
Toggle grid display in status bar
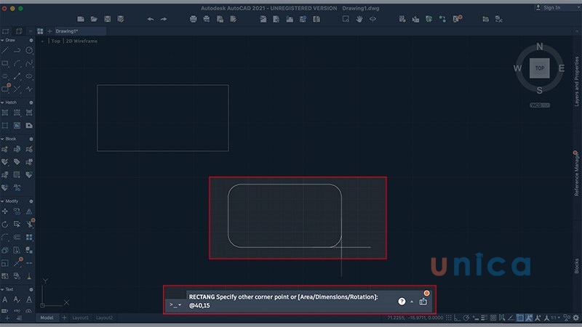449,318
